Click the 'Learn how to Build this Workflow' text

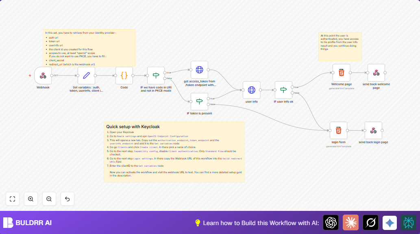coord(261,223)
